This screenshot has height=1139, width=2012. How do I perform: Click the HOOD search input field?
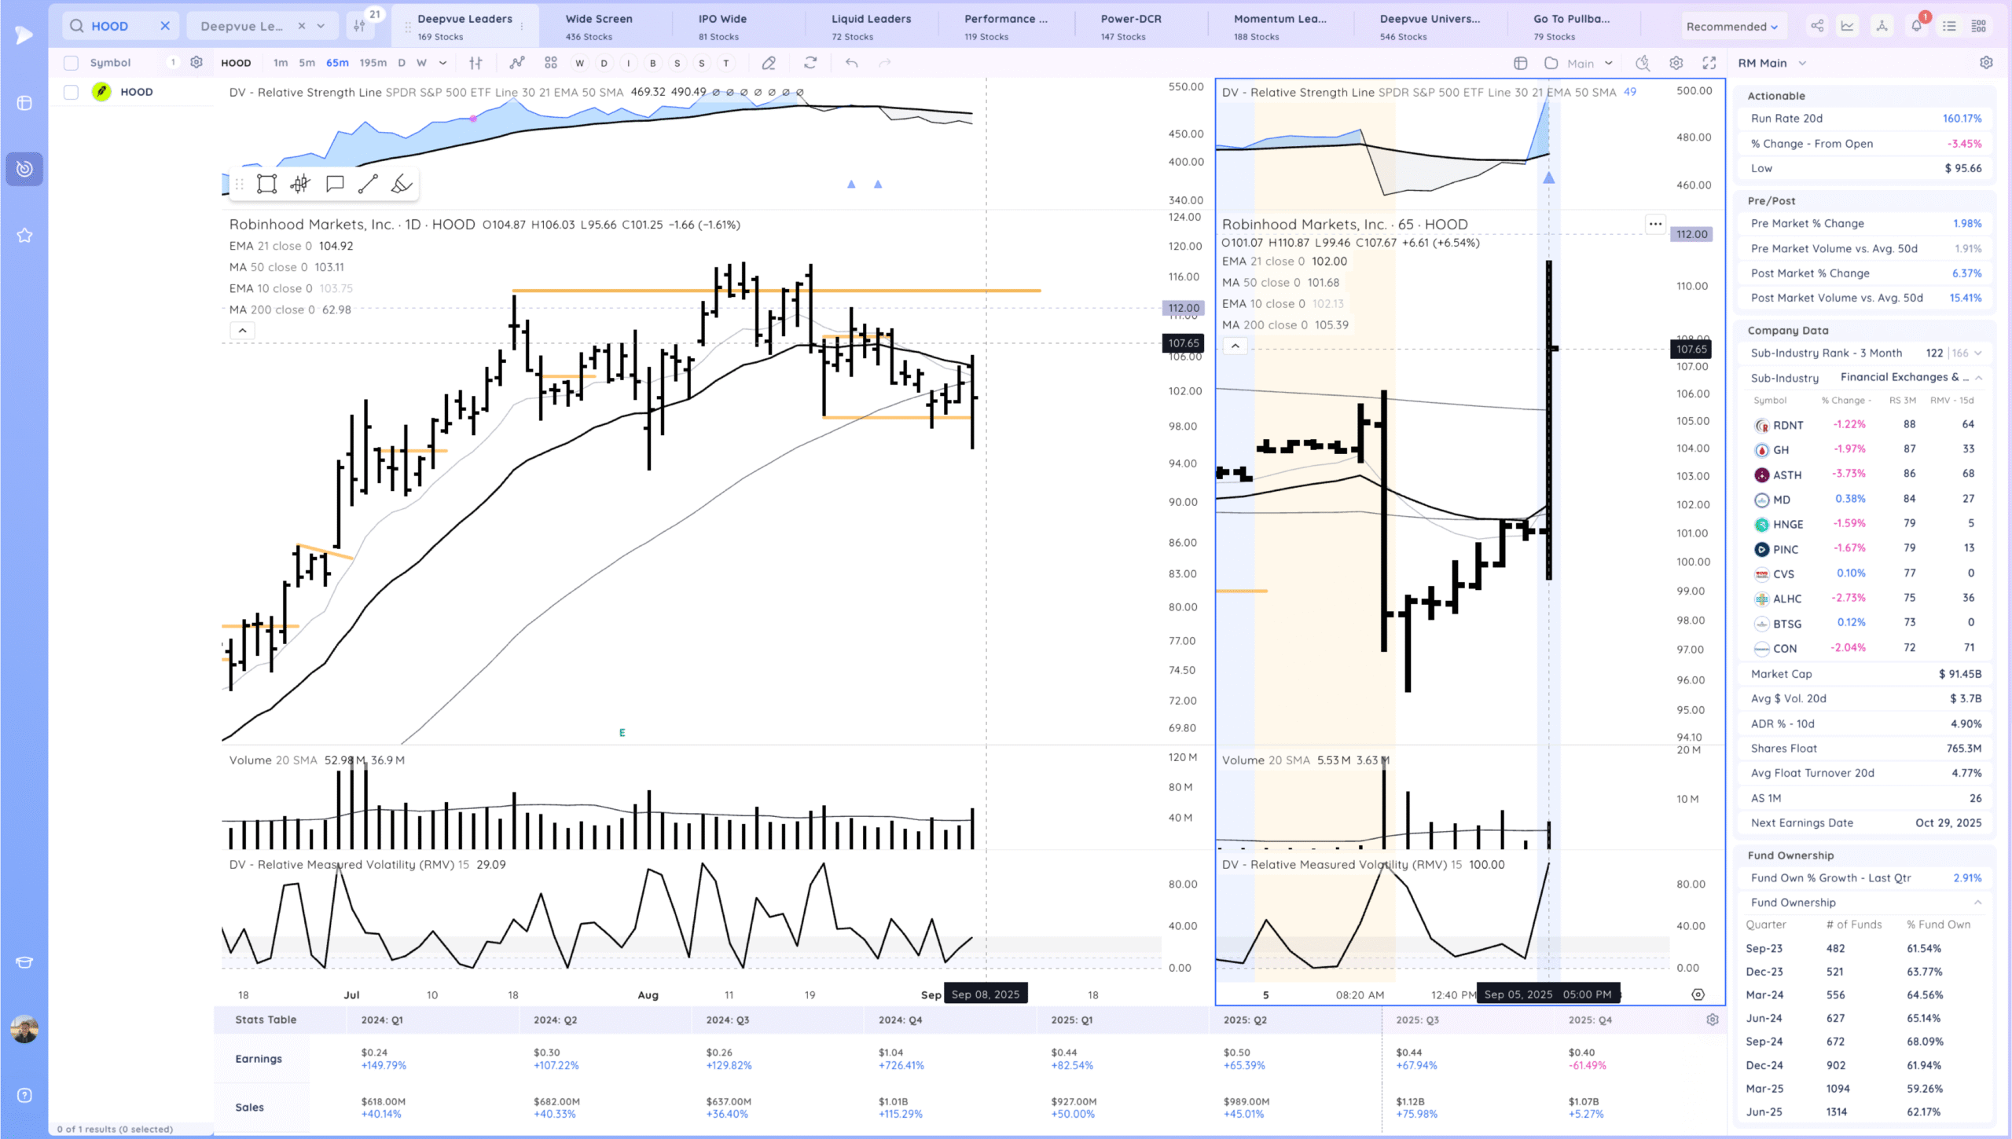119,26
